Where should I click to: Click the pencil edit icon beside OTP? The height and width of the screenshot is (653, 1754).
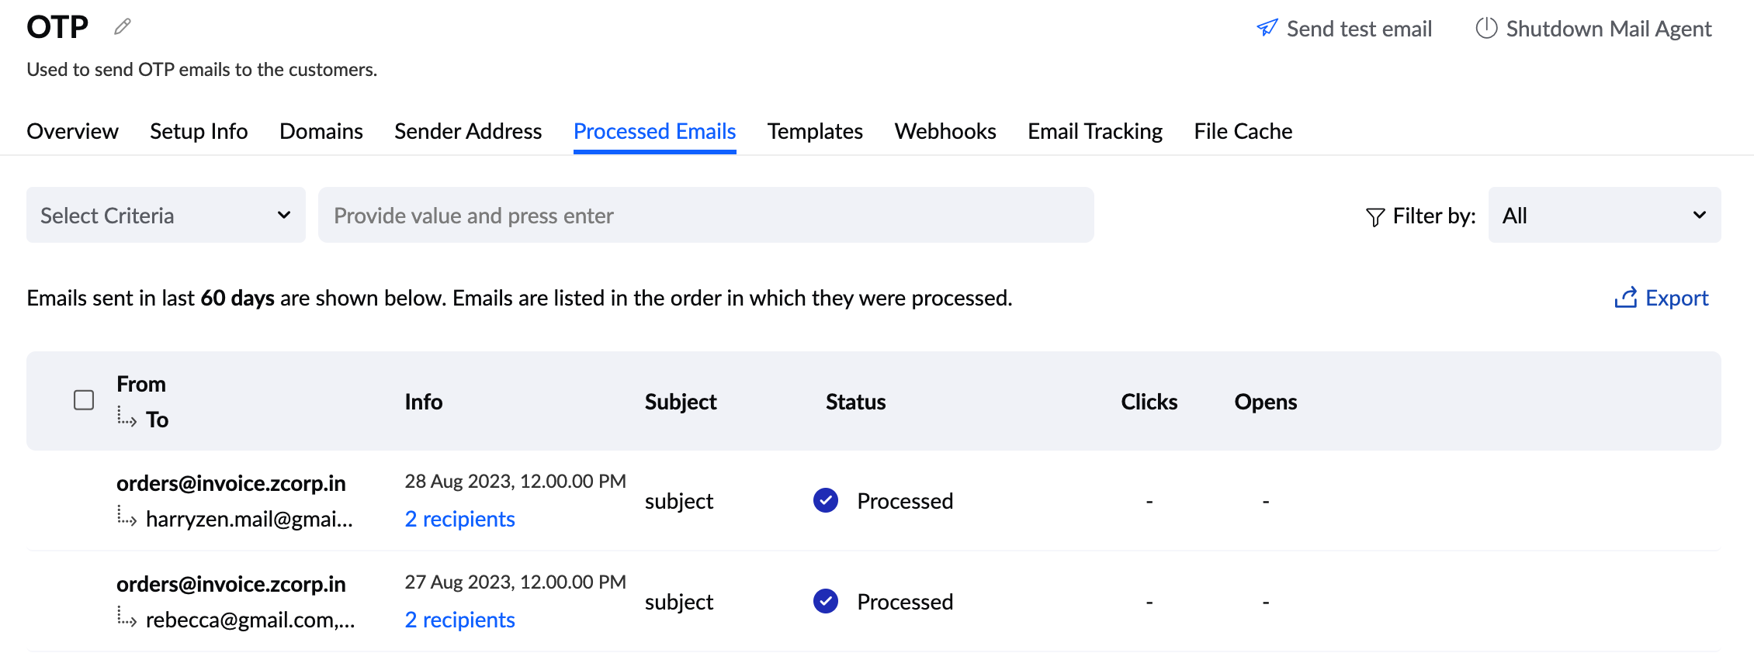click(x=123, y=27)
